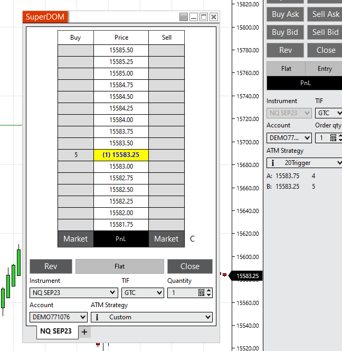Maximize the SuperDOM window
The height and width of the screenshot is (351, 342).
tap(204, 17)
